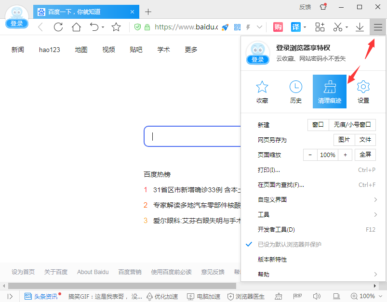Viewport: 387px width, 302px height.
Task: Open 更多 link on Baidu nav
Action: (x=191, y=50)
